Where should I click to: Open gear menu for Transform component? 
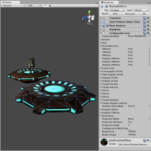[148, 18]
